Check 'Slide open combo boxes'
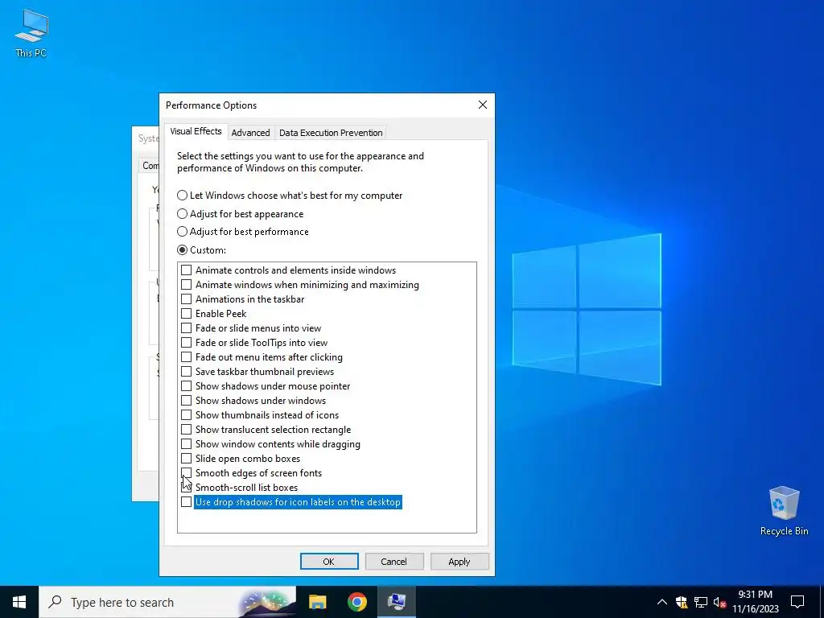This screenshot has width=824, height=618. coord(186,458)
